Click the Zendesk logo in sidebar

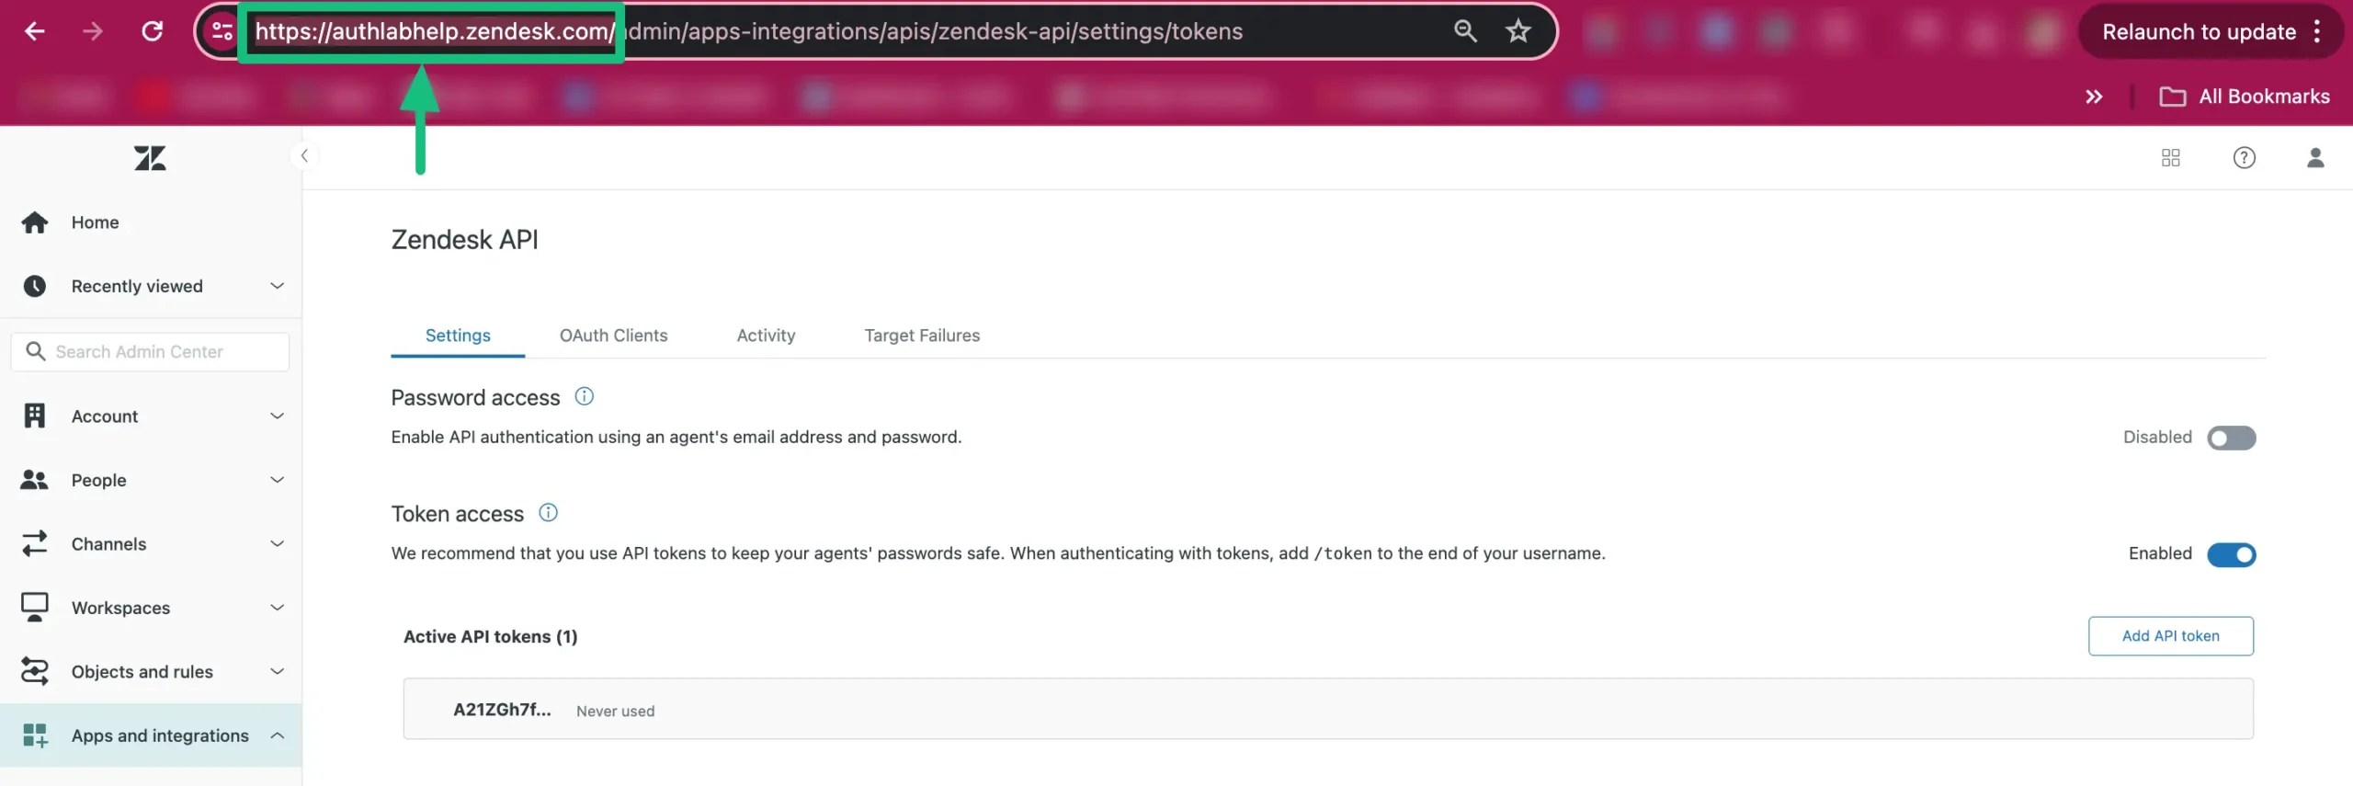150,158
